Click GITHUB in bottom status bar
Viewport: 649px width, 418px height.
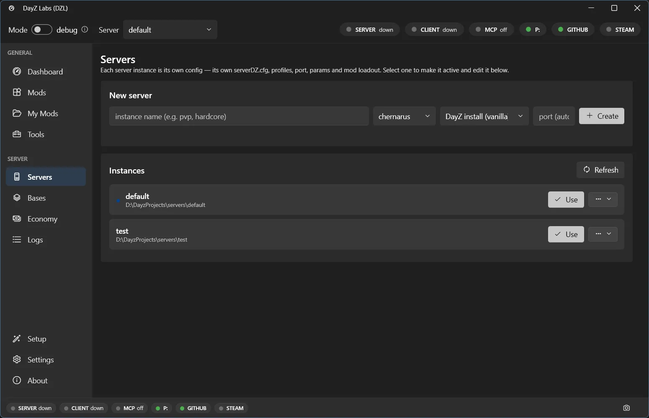tap(193, 408)
